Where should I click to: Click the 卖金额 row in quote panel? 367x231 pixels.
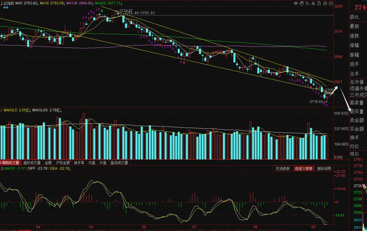coord(357,120)
